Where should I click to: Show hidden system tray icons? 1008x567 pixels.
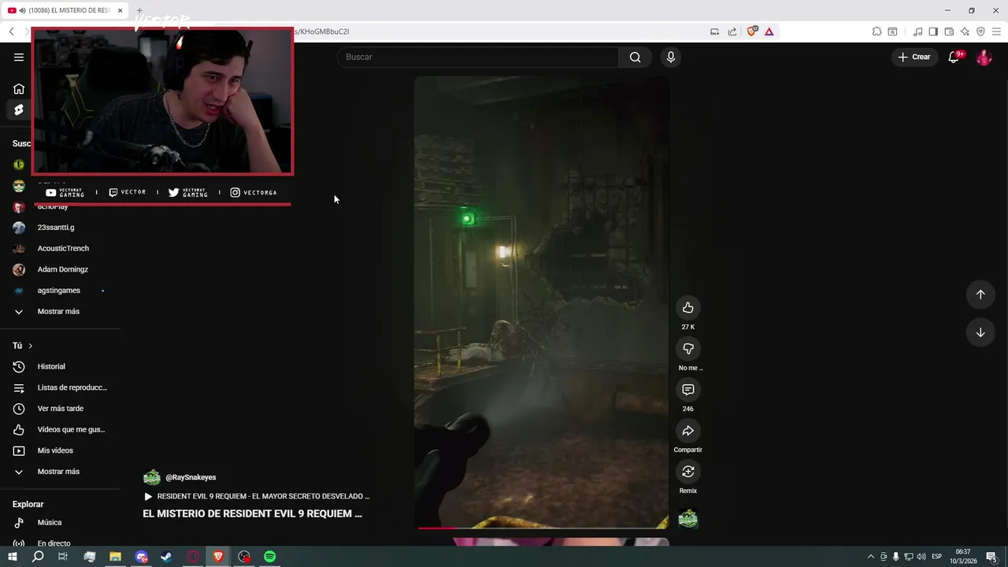coord(871,557)
